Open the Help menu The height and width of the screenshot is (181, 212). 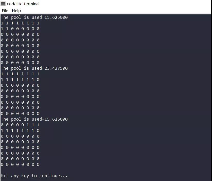pyautogui.click(x=16, y=11)
